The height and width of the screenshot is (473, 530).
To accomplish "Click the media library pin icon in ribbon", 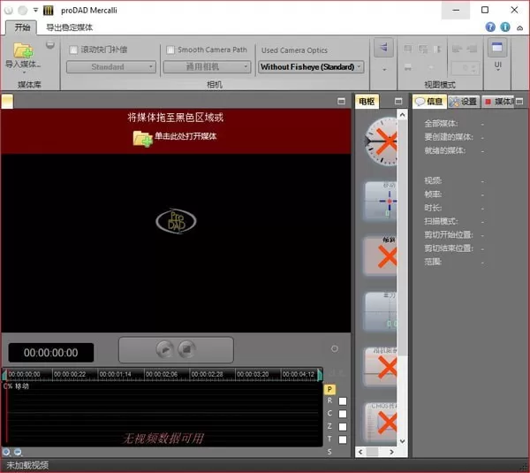I will coord(50,45).
